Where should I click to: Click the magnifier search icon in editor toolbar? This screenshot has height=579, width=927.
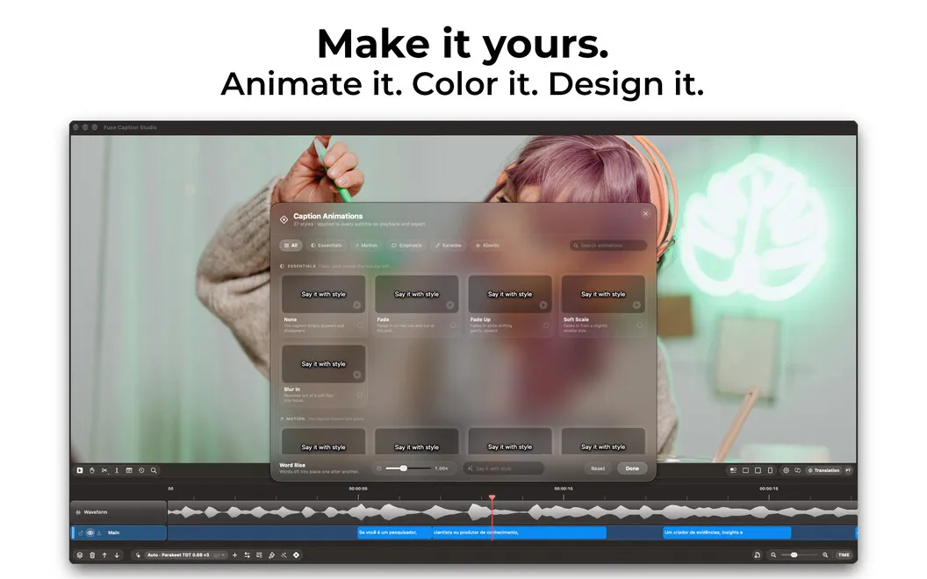(x=154, y=470)
